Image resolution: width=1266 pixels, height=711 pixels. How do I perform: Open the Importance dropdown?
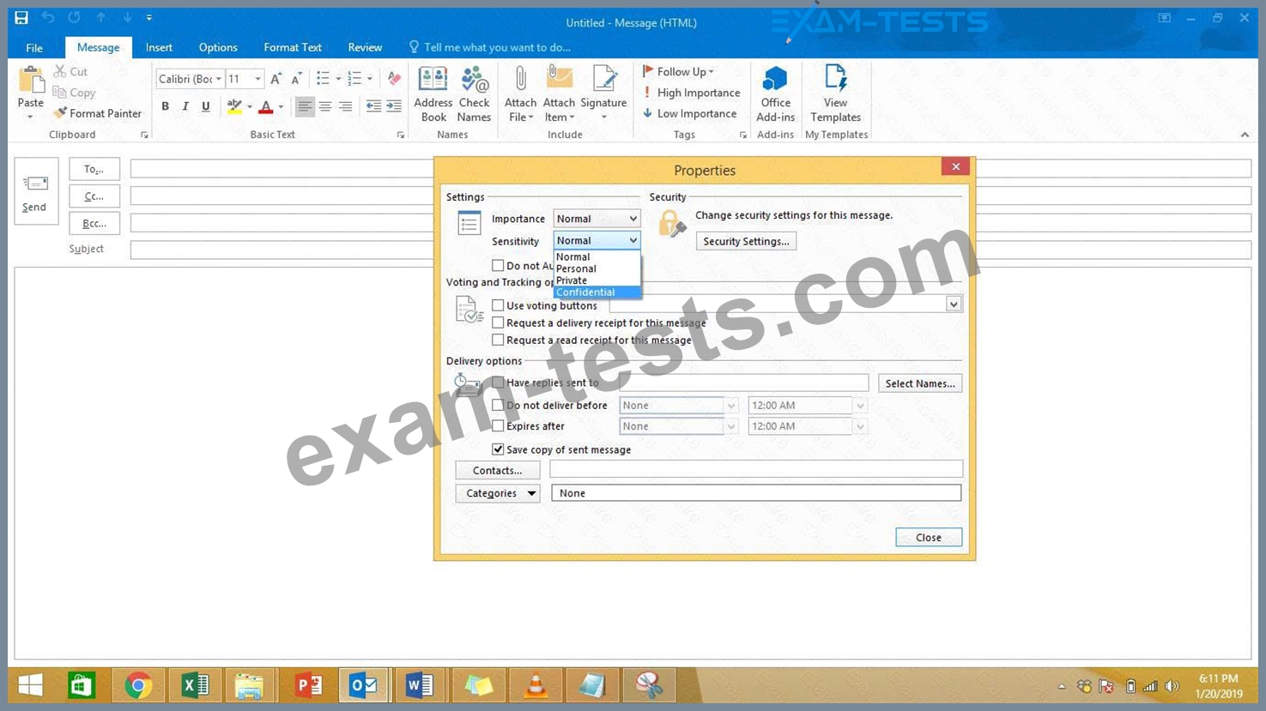(x=597, y=219)
